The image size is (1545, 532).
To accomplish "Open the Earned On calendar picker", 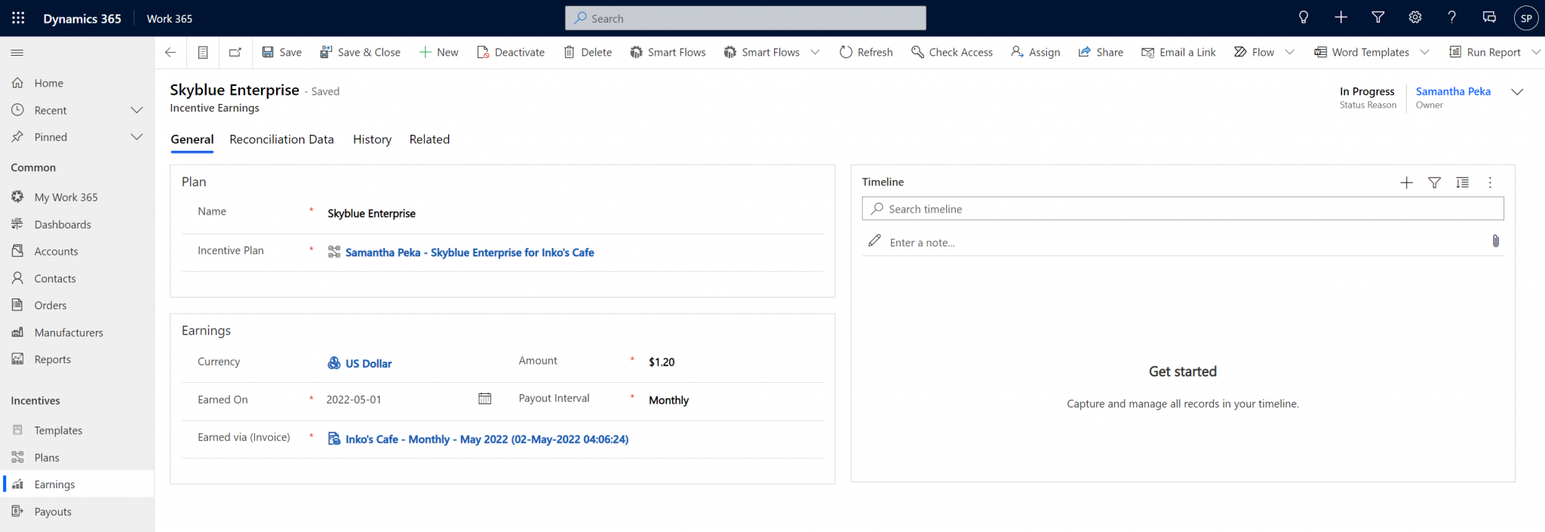I will [x=485, y=399].
